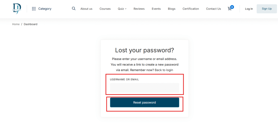Go to Contact Us page

tap(213, 9)
